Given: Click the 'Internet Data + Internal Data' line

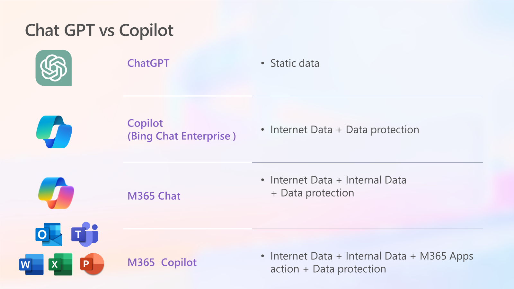Looking at the screenshot, I should (338, 180).
